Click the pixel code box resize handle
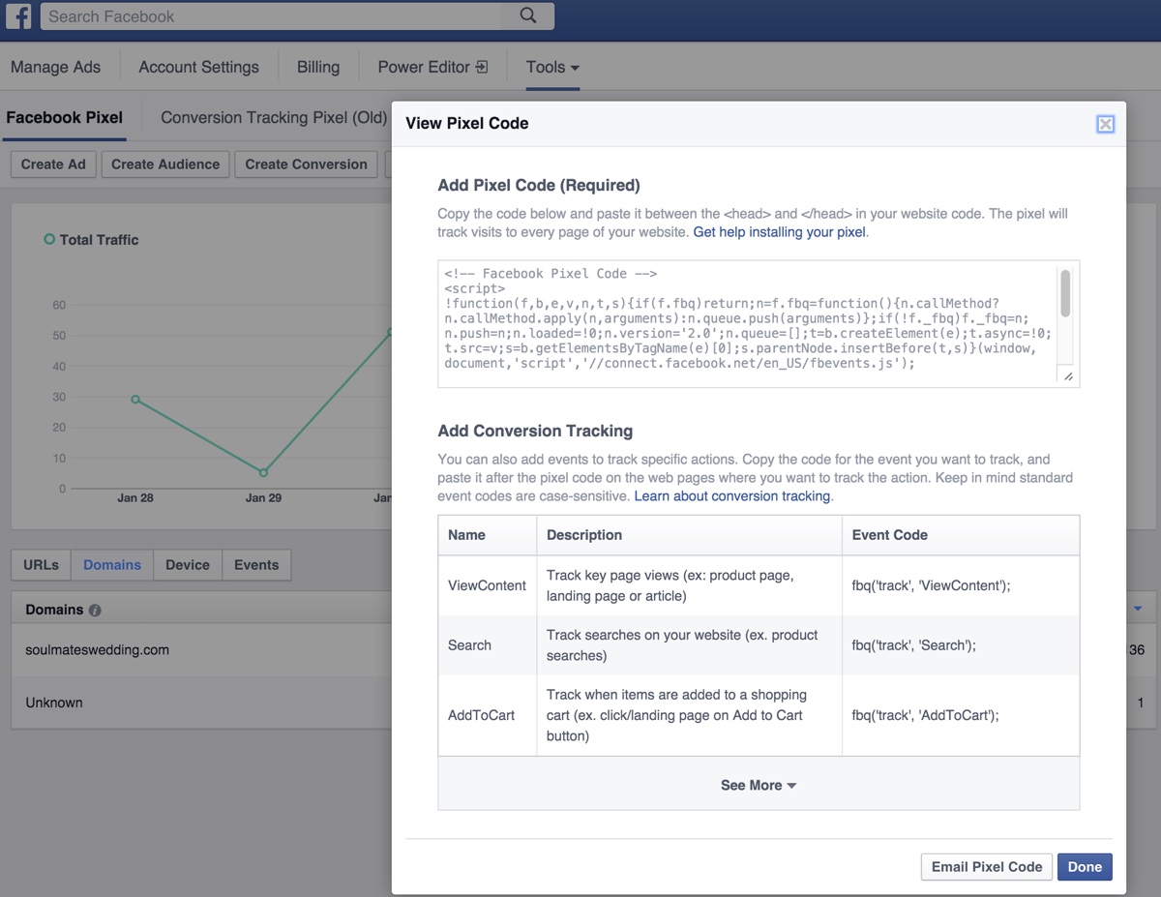Screen dimensions: 1161x897 click(1067, 375)
